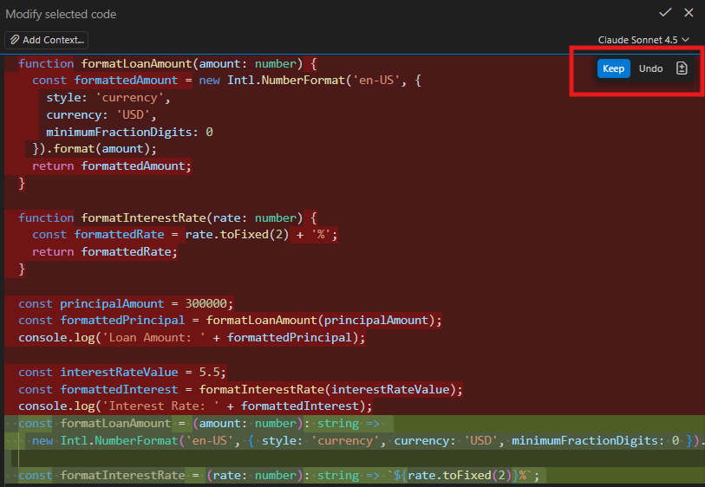Image resolution: width=705 pixels, height=487 pixels.
Task: Click the "currency: 'USD'" line
Action: 101,115
